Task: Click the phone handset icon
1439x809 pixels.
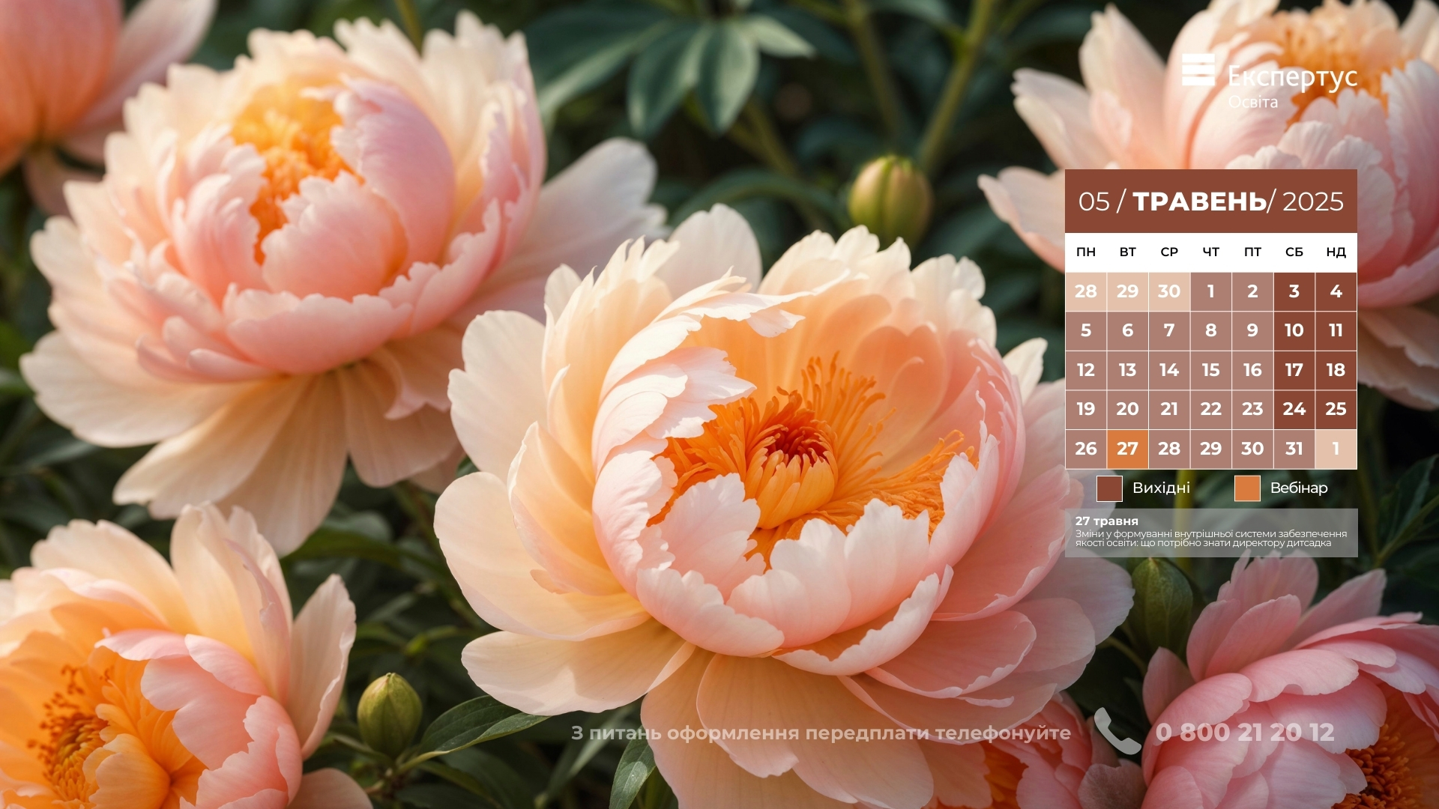Action: 1117,731
